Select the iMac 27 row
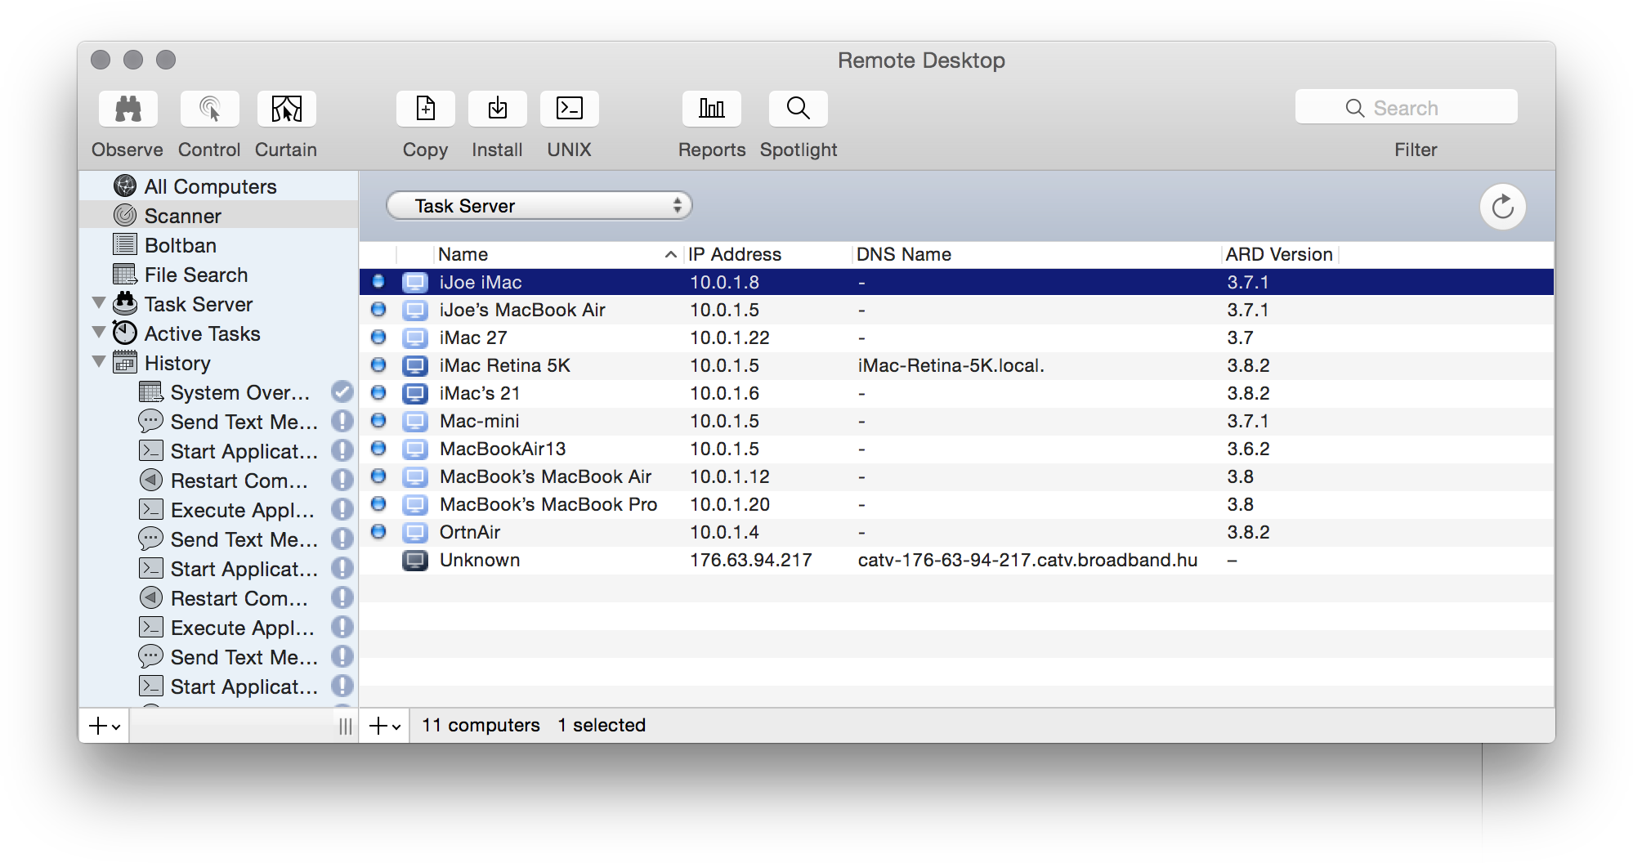The width and height of the screenshot is (1633, 863). (956, 338)
